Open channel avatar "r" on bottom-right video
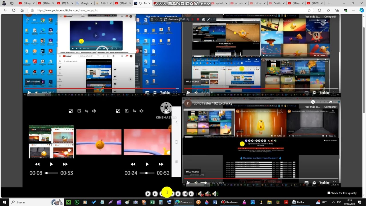The image size is (366, 206). pyautogui.click(x=188, y=103)
